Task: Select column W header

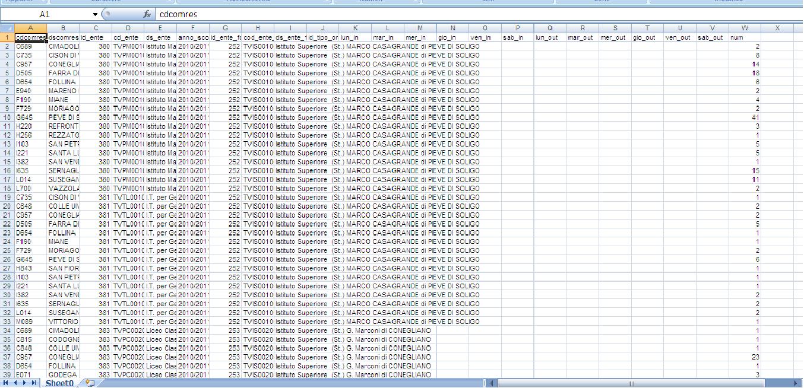Action: coord(744,28)
